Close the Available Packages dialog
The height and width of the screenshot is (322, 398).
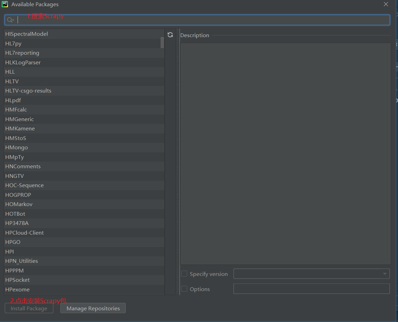point(386,4)
